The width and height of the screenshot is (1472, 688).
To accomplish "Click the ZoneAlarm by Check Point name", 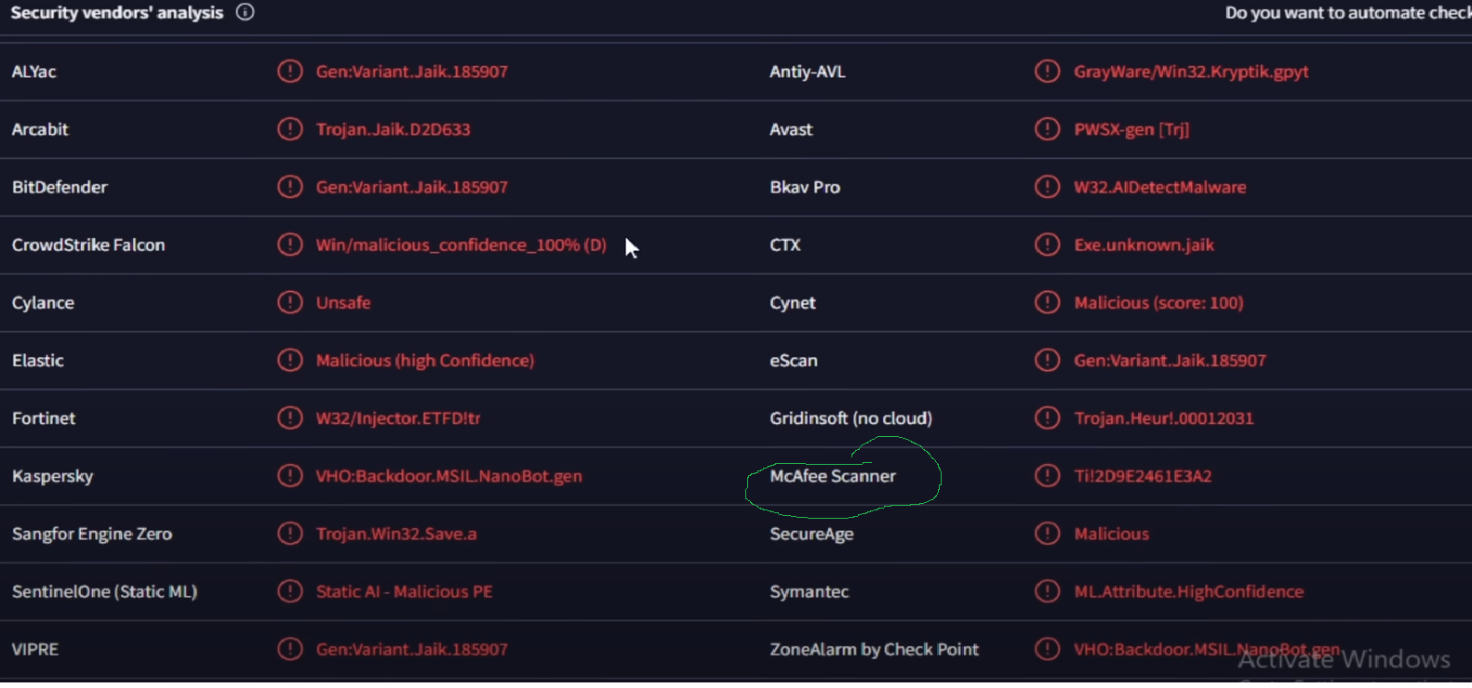I will pyautogui.click(x=875, y=649).
